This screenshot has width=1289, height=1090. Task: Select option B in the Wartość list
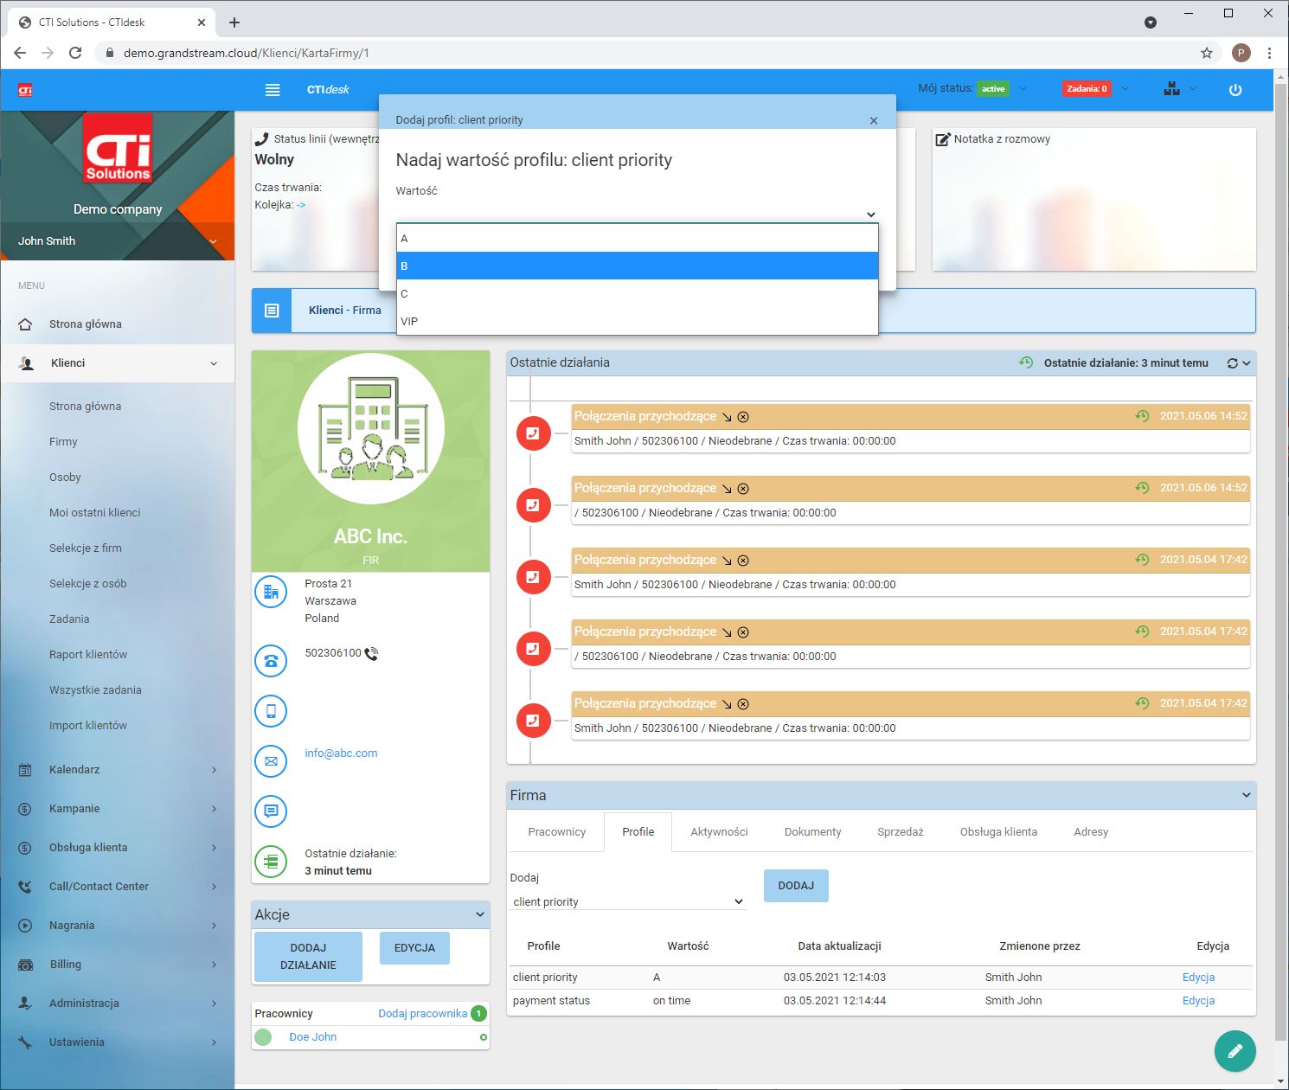[x=638, y=266]
